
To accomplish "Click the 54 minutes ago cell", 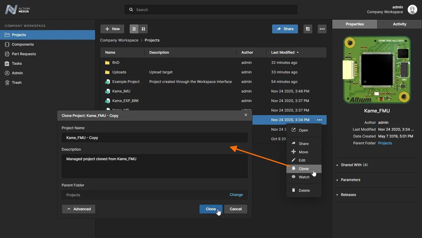I will (284, 82).
